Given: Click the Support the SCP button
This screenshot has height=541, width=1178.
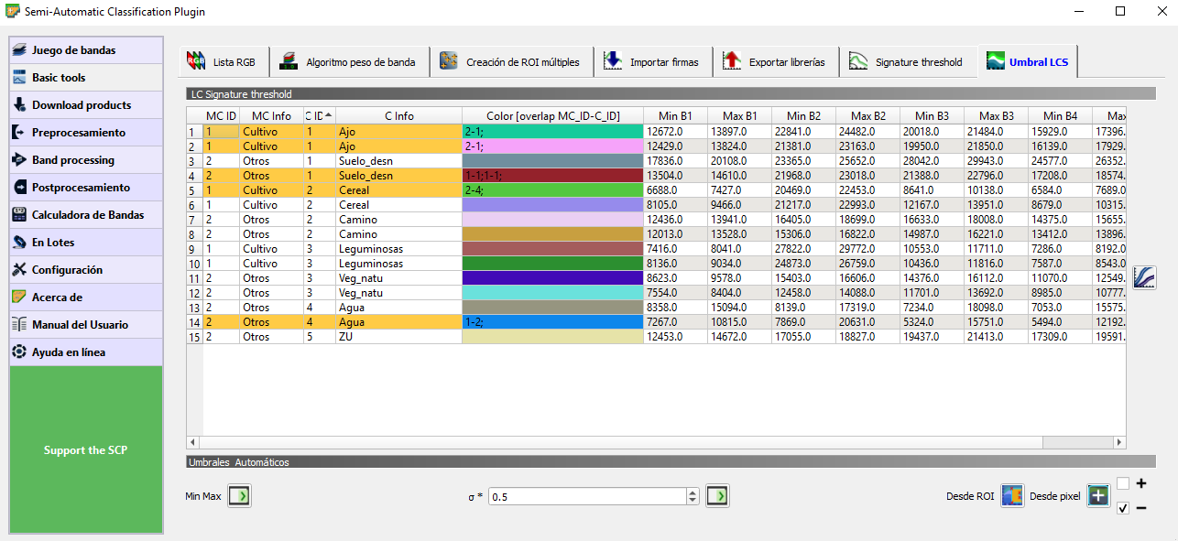Looking at the screenshot, I should (86, 449).
